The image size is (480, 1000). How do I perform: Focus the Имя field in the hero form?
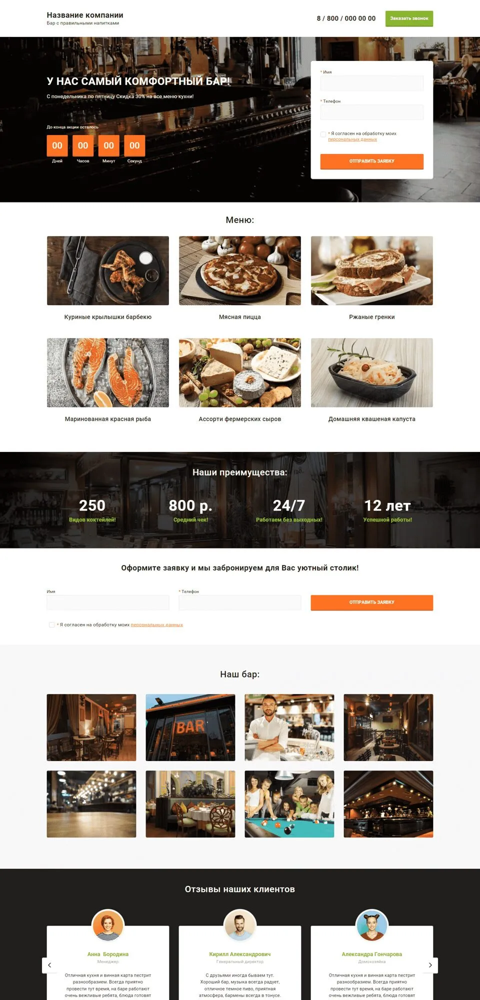pos(372,83)
